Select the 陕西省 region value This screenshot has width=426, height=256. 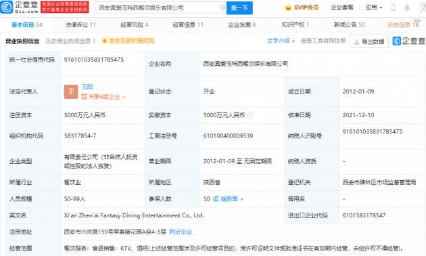(x=212, y=182)
